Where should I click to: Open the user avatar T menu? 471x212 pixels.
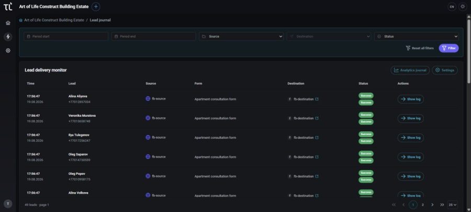(x=8, y=204)
